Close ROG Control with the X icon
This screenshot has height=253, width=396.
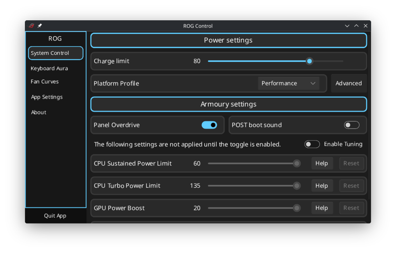coord(366,26)
